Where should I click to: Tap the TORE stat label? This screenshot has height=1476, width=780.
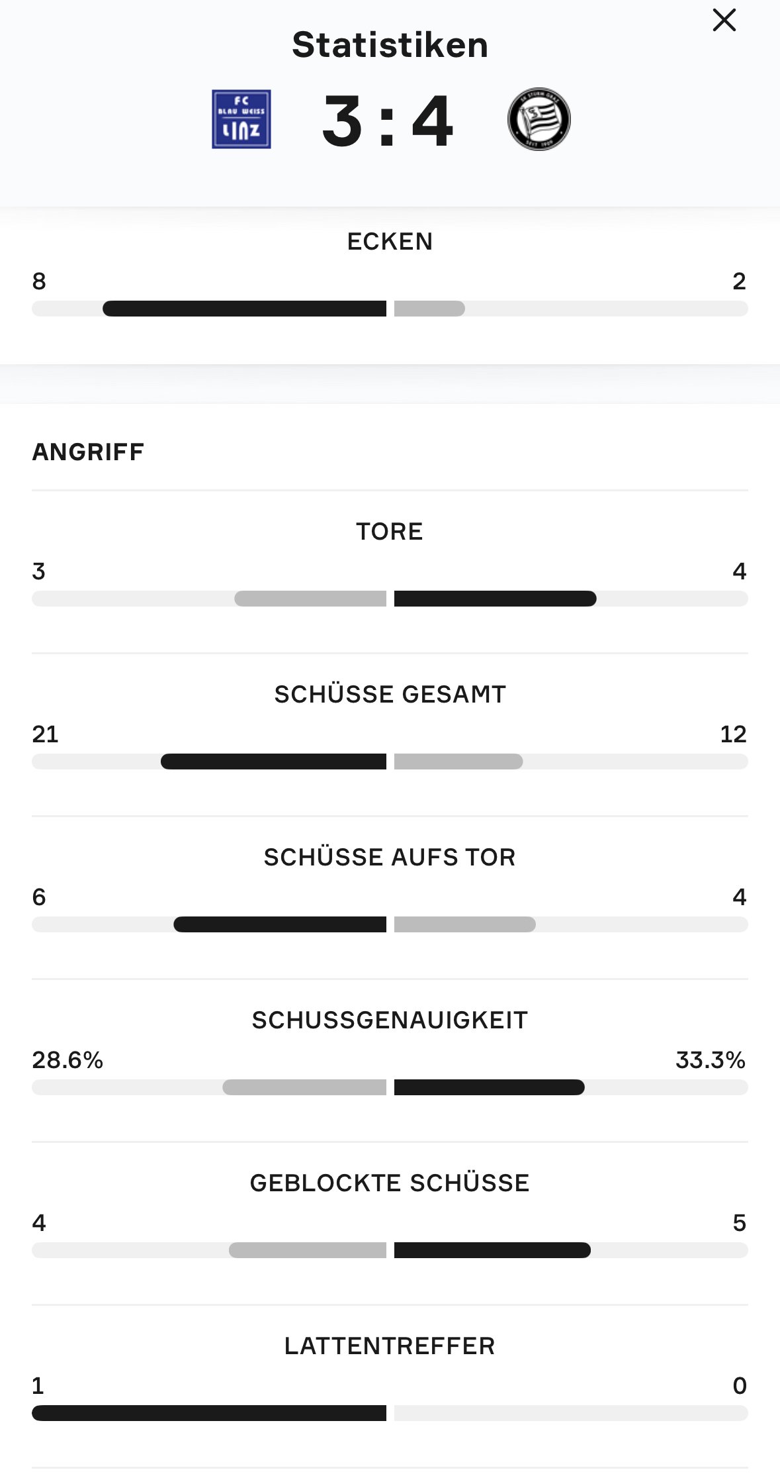pyautogui.click(x=390, y=532)
